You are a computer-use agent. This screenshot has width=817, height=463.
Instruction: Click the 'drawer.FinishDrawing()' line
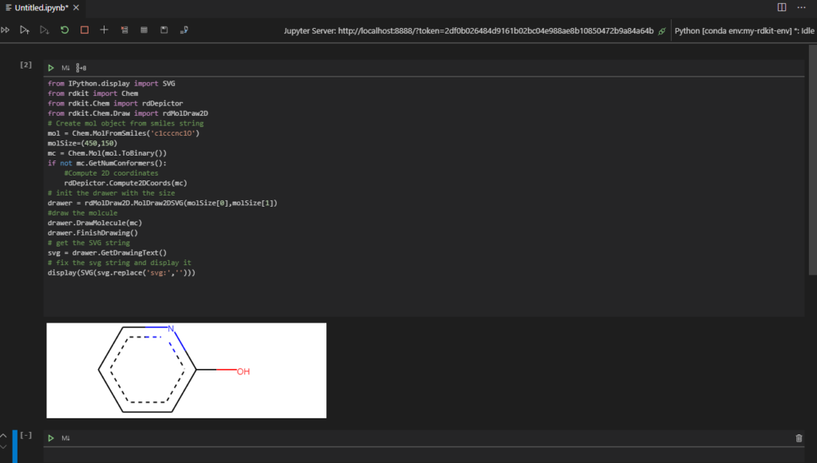click(93, 232)
